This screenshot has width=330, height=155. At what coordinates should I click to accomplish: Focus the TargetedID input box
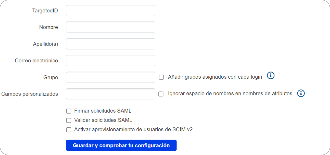pyautogui.click(x=110, y=11)
